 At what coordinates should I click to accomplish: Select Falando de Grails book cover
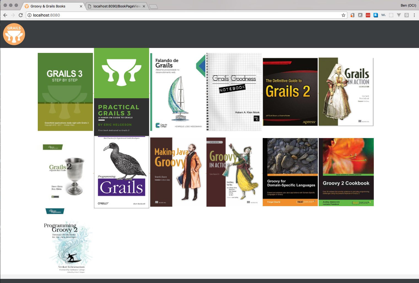(178, 92)
